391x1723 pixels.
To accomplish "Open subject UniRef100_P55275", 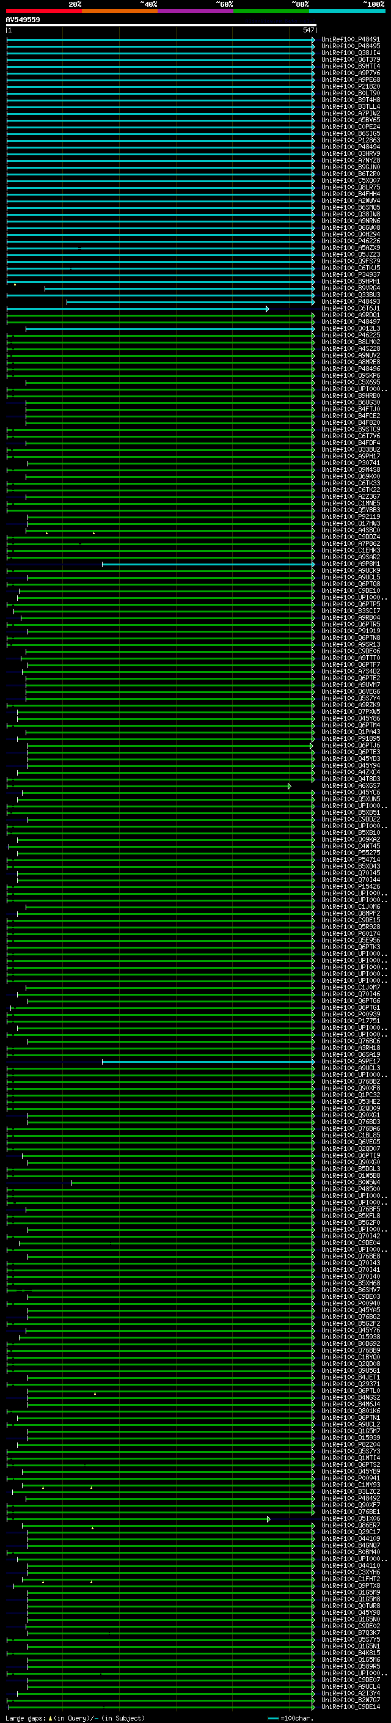I will [x=351, y=853].
